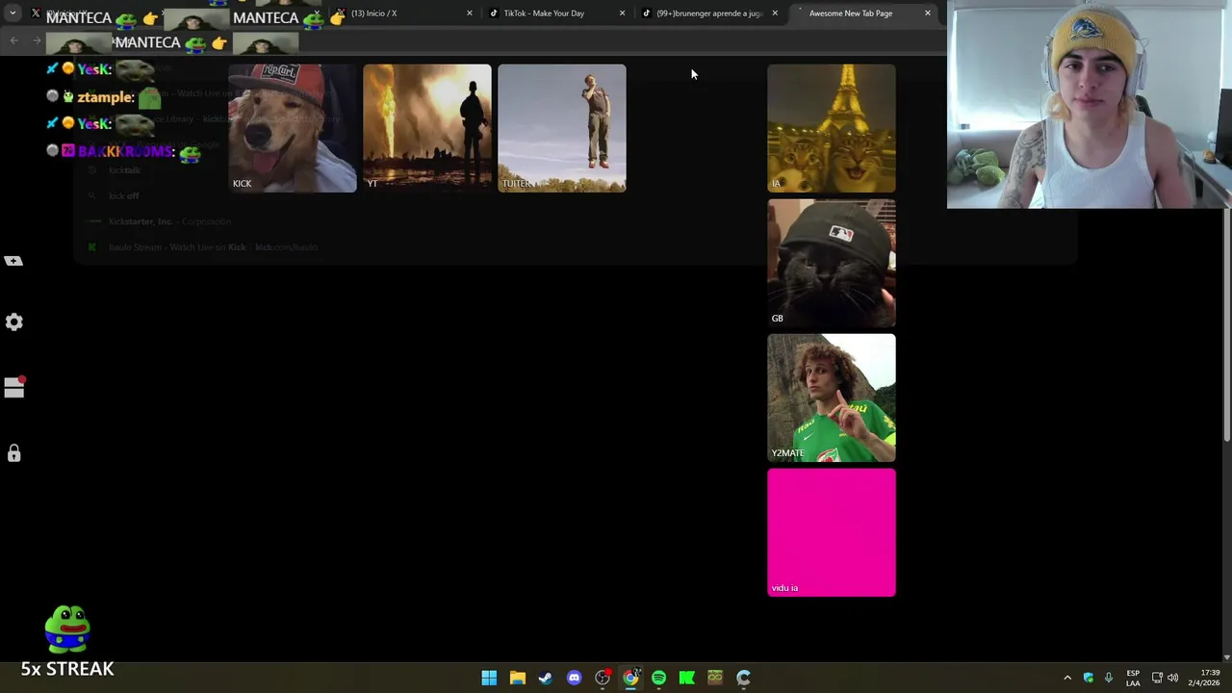The height and width of the screenshot is (693, 1232).
Task: Go back with the browser back arrow
Action: tap(13, 40)
